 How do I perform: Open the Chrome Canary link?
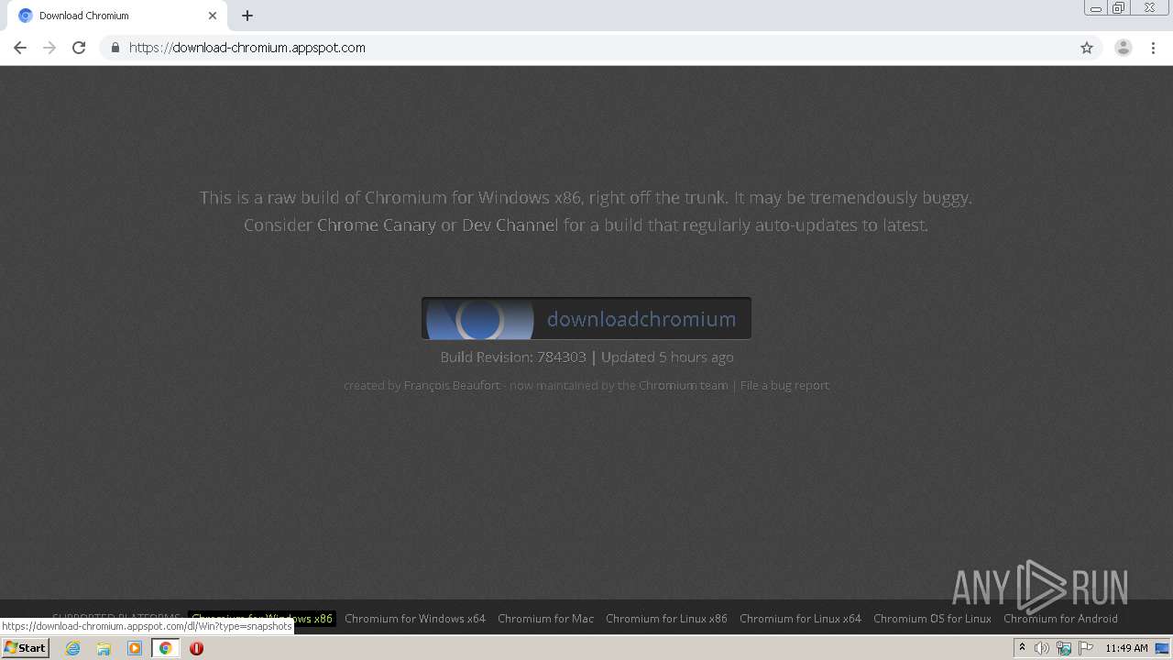pos(377,225)
